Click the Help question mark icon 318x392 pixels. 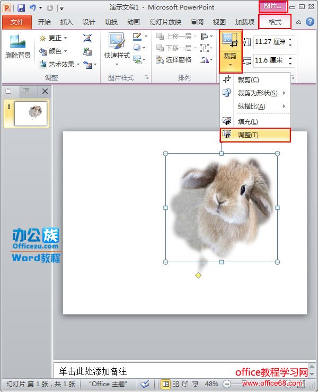pyautogui.click(x=310, y=22)
